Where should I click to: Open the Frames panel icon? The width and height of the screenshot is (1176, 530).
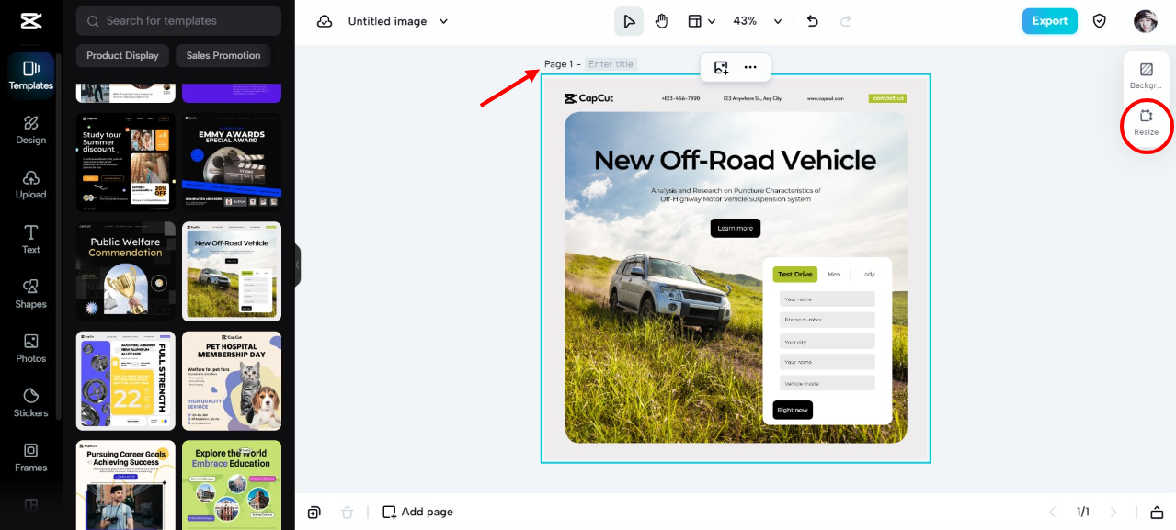point(31,457)
